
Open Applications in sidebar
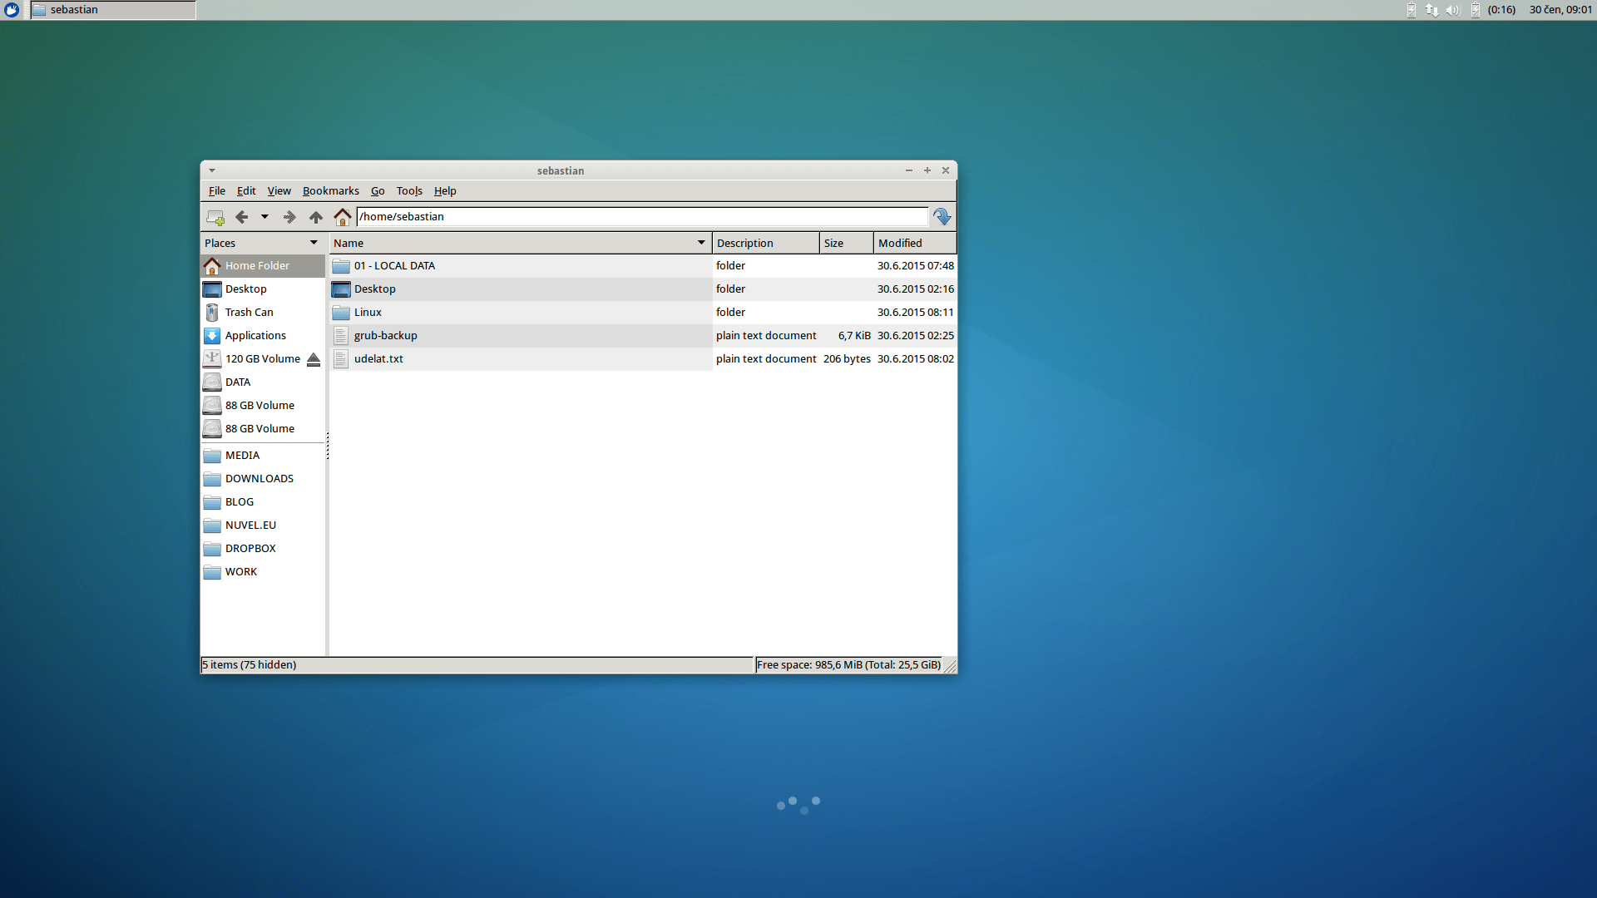(263, 336)
